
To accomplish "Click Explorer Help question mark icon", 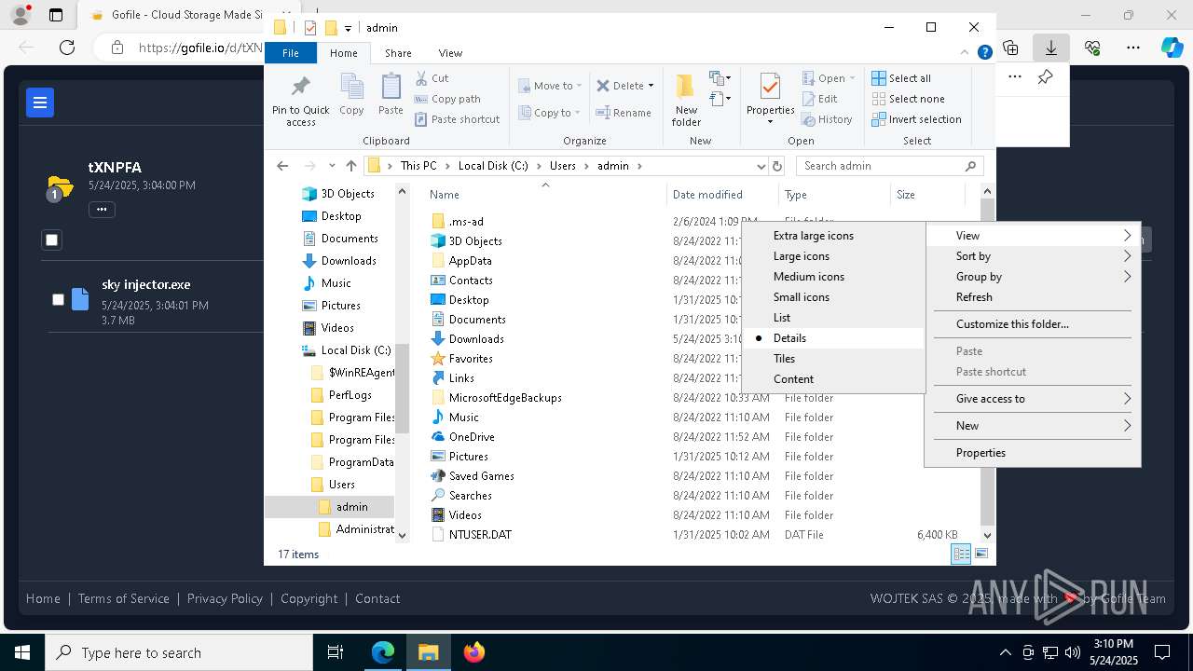I will click(984, 53).
